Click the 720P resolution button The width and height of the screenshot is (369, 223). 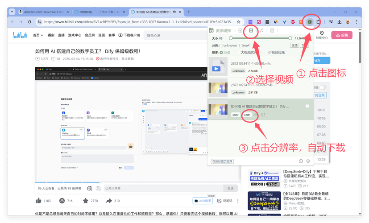(246, 115)
